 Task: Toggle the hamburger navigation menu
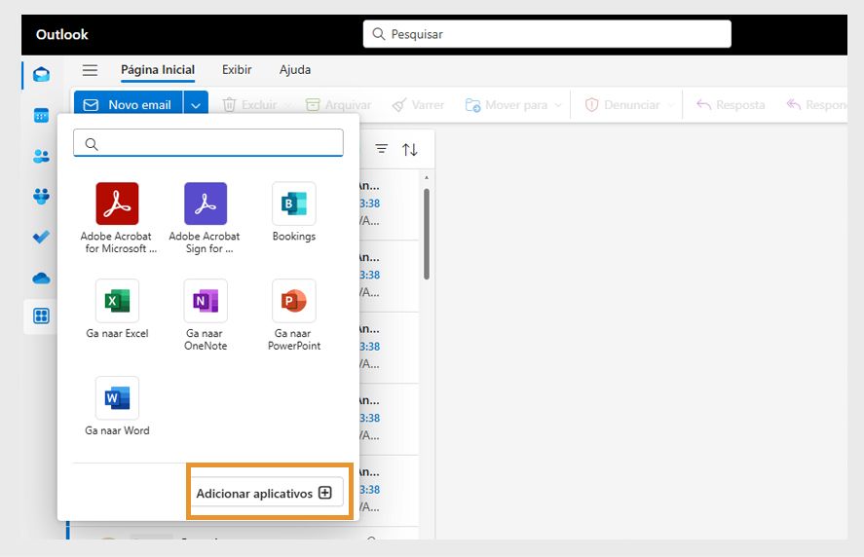click(x=90, y=70)
